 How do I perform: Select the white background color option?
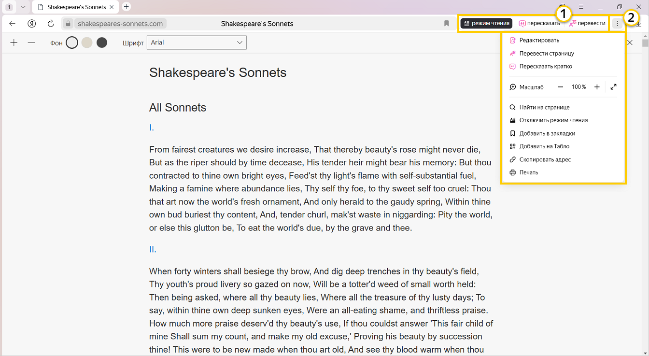tap(72, 43)
